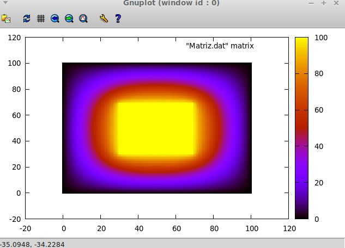The width and height of the screenshot is (345, 248).
Task: Click the "Matriz.dat" matrix legend entry
Action: pyautogui.click(x=220, y=46)
